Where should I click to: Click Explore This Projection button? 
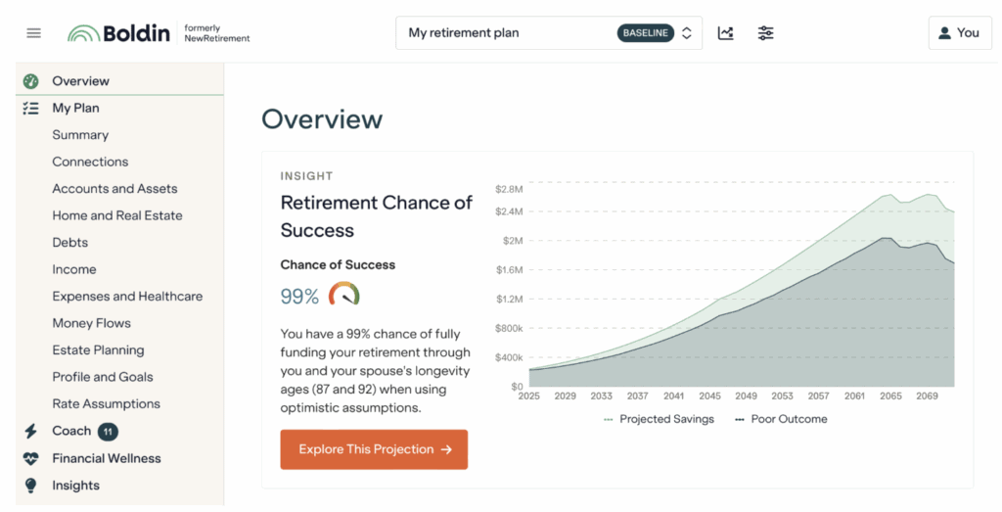point(374,449)
